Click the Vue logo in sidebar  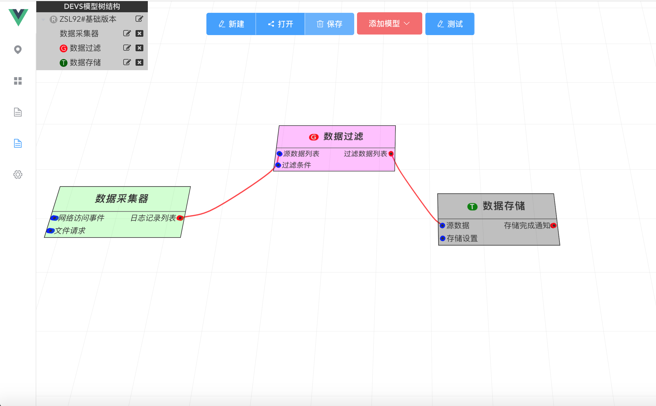tap(18, 17)
